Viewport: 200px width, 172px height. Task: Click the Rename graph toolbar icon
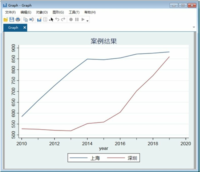(x=31, y=20)
